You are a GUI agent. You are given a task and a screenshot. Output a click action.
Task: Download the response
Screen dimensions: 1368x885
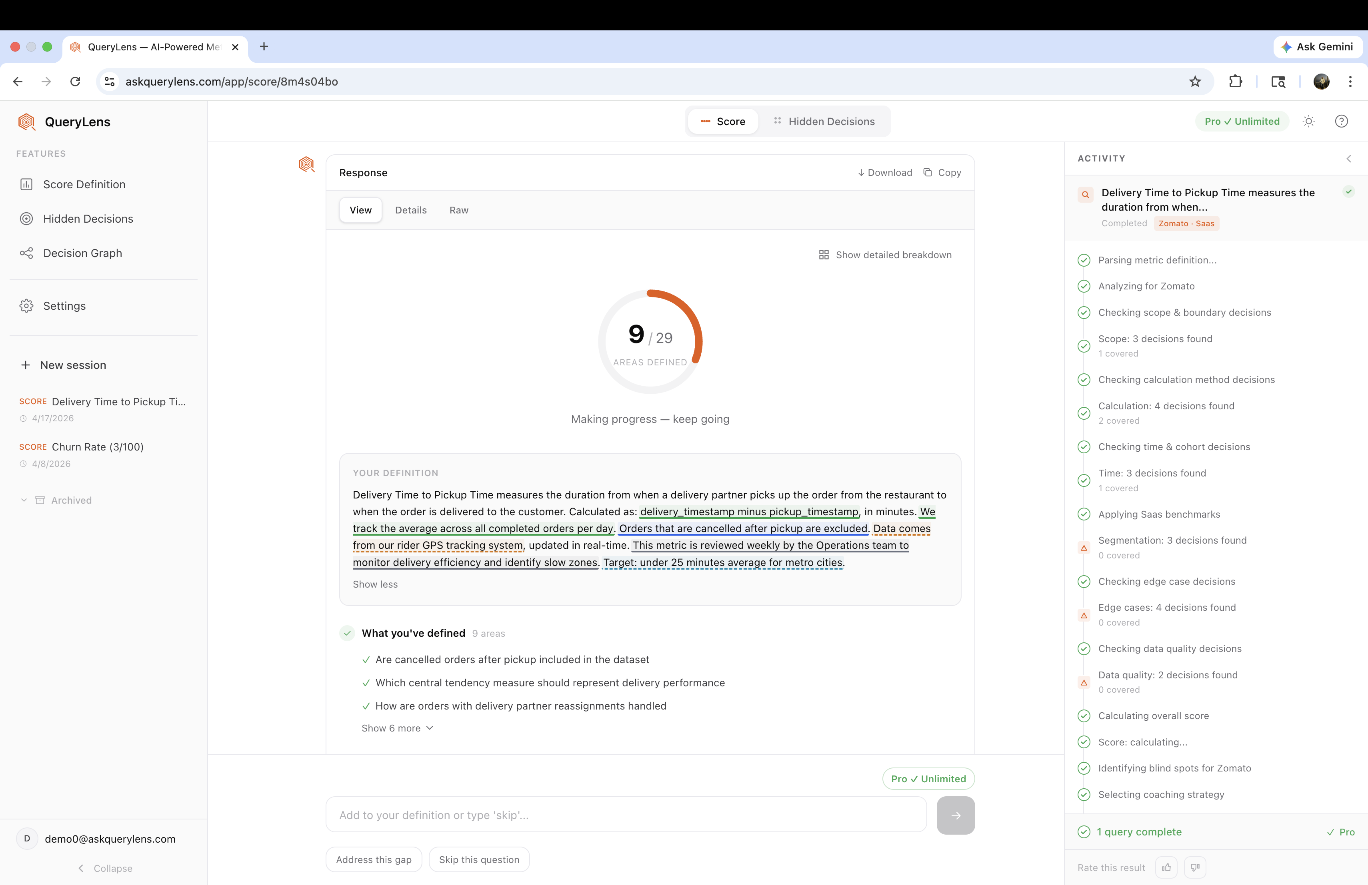885,172
